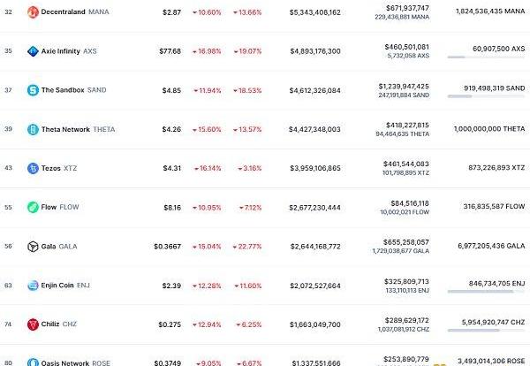Click the Chiliz circulating supply bar
The image size is (530, 366).
pyautogui.click(x=486, y=331)
